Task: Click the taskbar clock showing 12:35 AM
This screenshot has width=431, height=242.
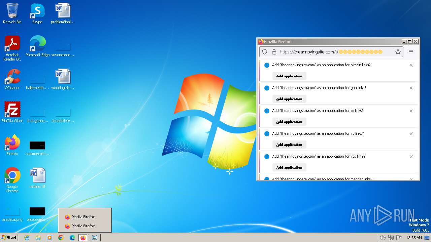Action: click(x=414, y=238)
